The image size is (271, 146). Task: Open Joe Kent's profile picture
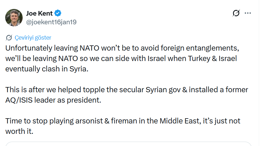(14, 18)
